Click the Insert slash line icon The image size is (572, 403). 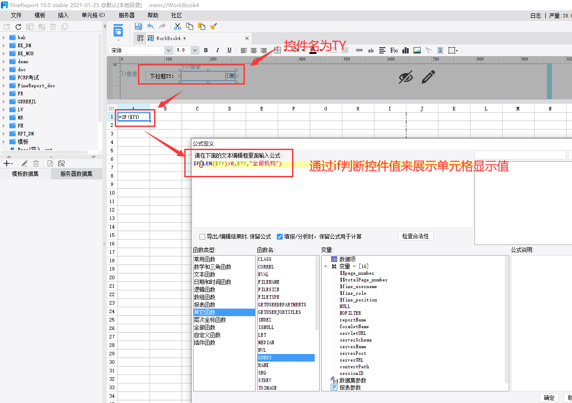pyautogui.click(x=429, y=50)
